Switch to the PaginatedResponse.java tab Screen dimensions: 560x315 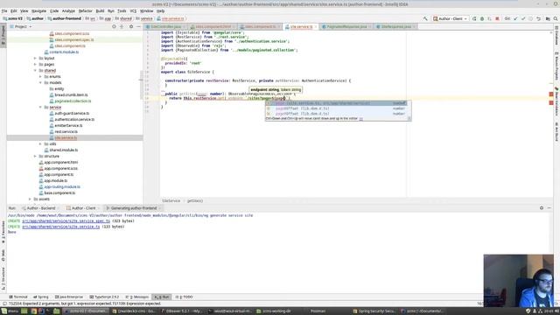pyautogui.click(x=346, y=27)
